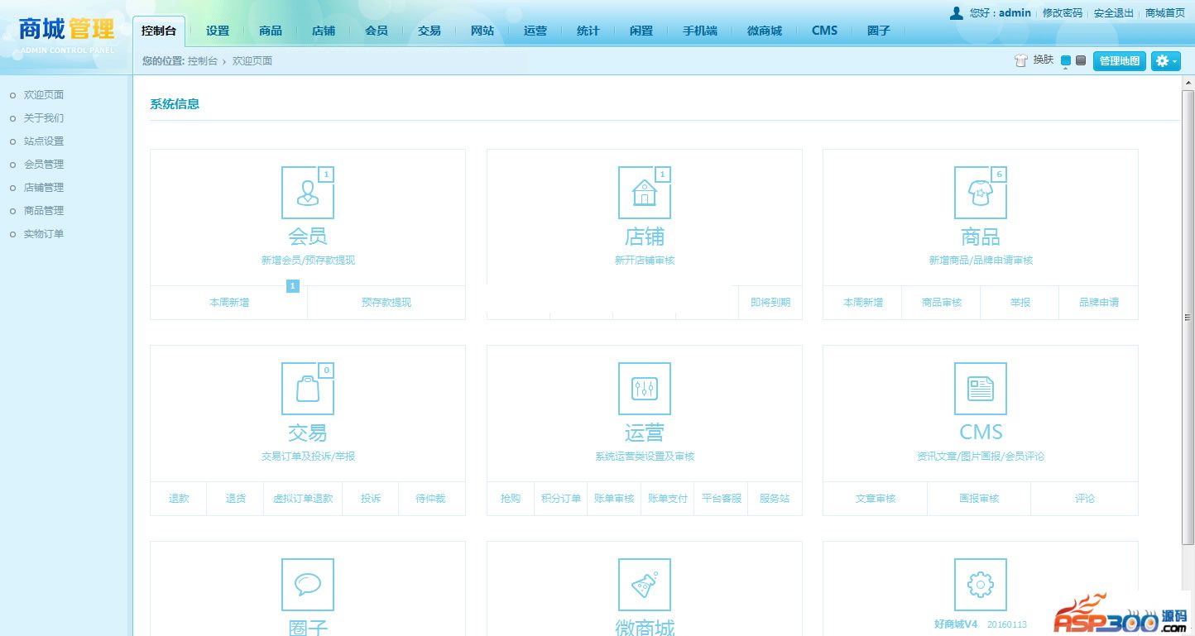Click the 好商城V4 gear icon

tap(980, 585)
